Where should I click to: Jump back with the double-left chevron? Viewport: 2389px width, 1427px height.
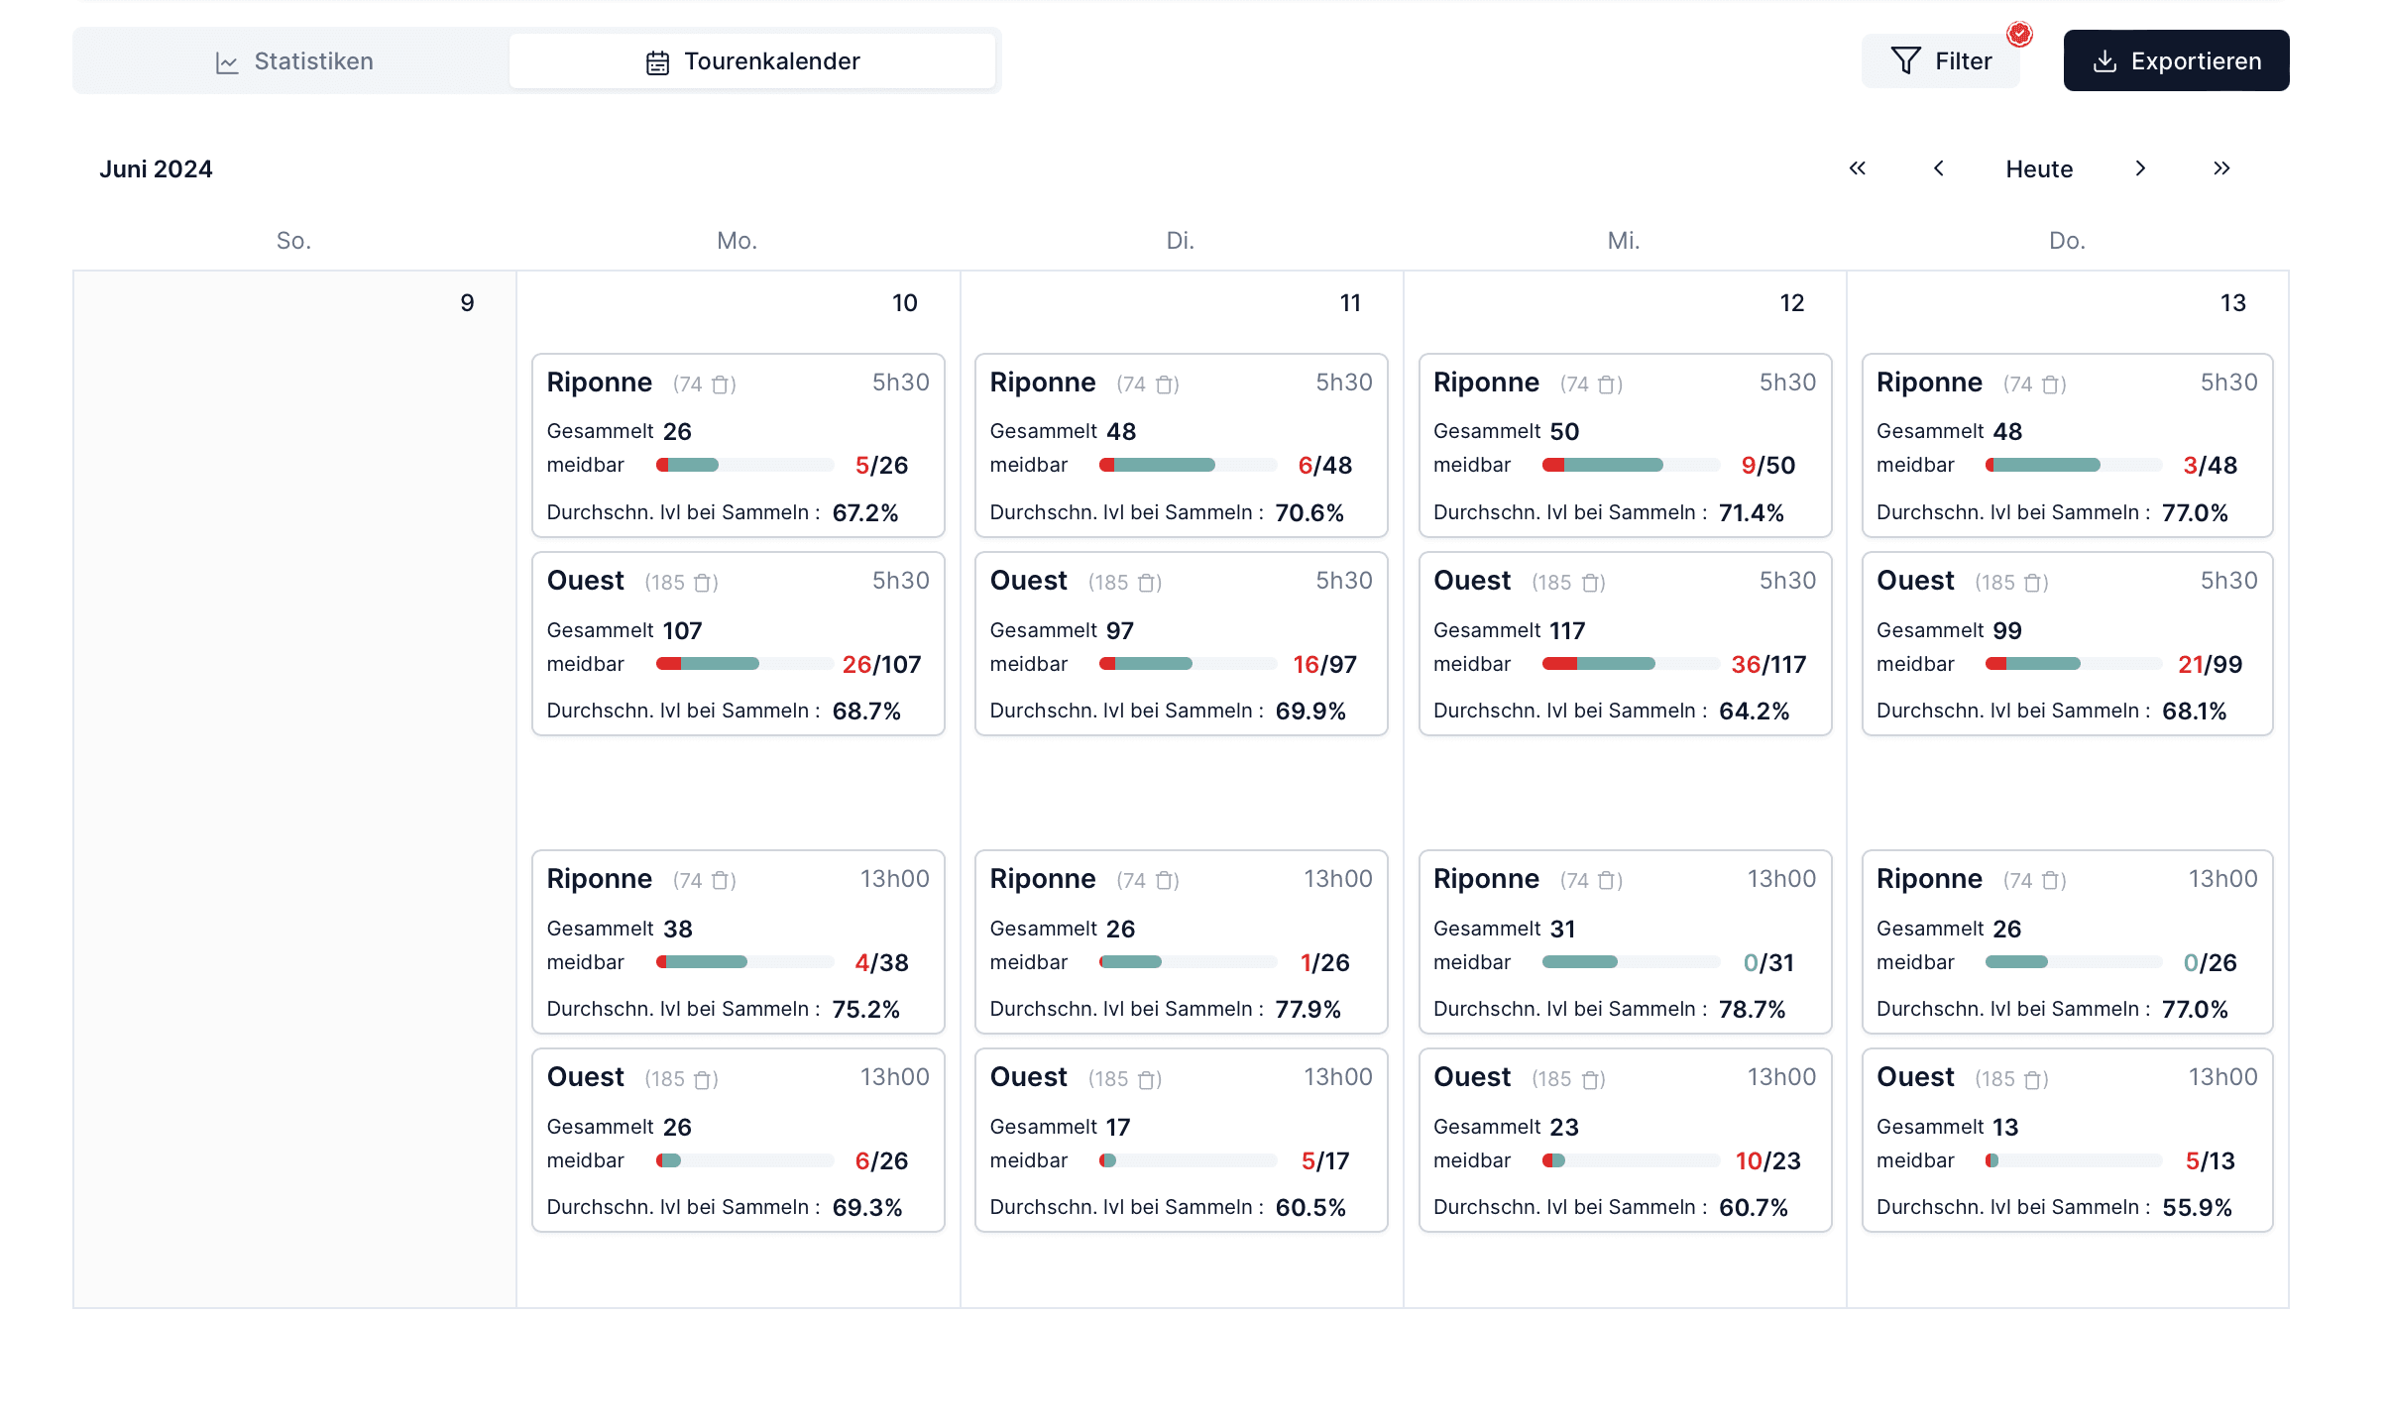pyautogui.click(x=1857, y=168)
